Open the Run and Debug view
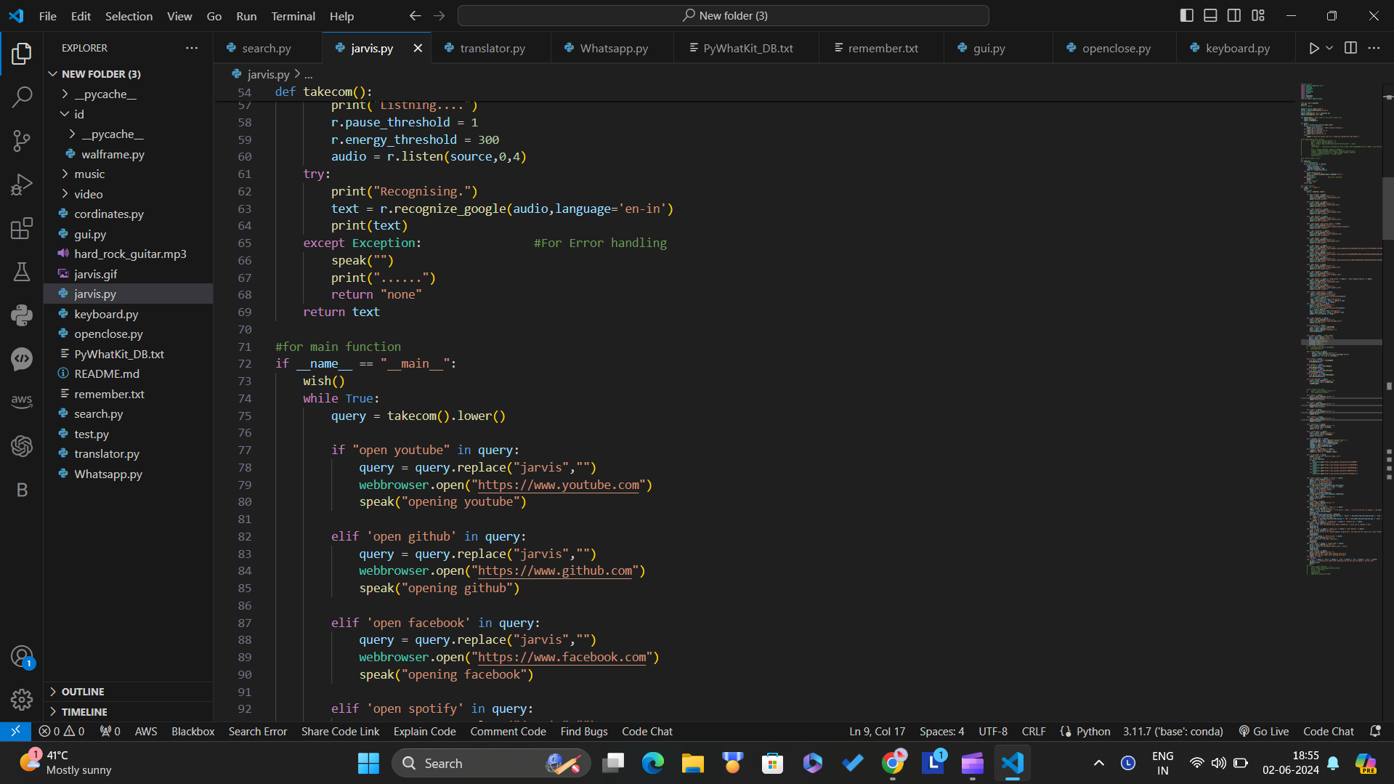This screenshot has height=784, width=1394. tap(22, 185)
